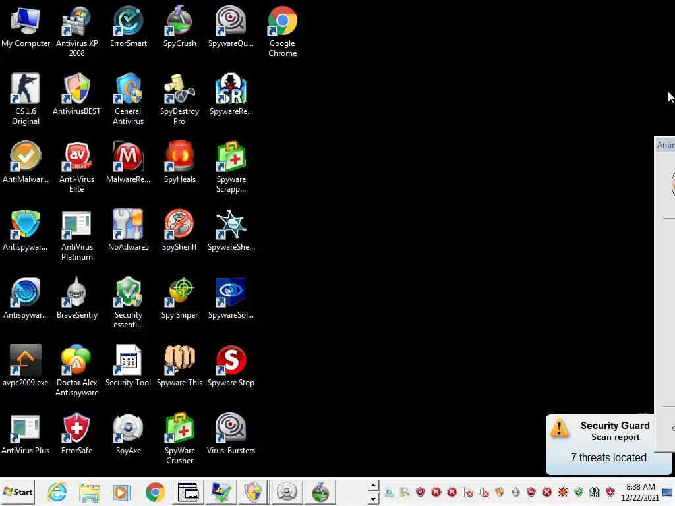
Task: Open the clock showing 8:38 AM
Action: tap(640, 492)
